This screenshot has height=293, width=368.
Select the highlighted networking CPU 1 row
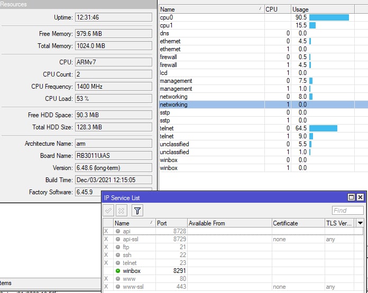click(x=263, y=105)
